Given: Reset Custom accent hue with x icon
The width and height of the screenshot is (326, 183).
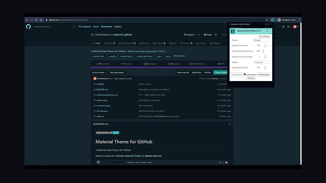Looking at the screenshot, I should (271, 68).
